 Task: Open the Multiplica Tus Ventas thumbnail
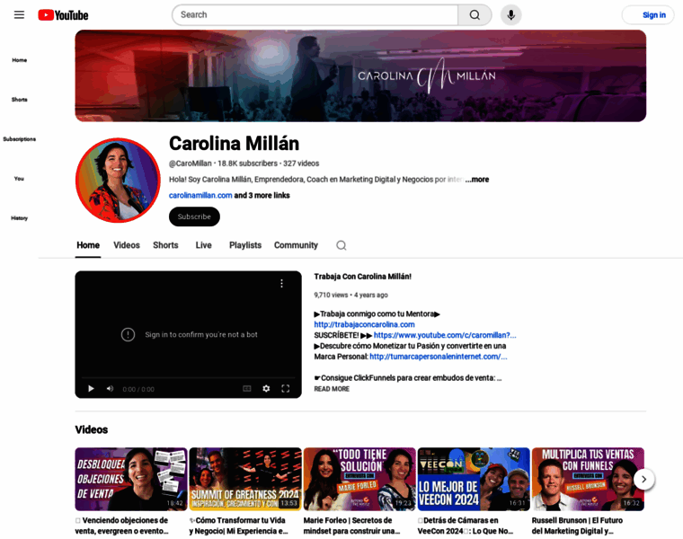[x=588, y=479]
